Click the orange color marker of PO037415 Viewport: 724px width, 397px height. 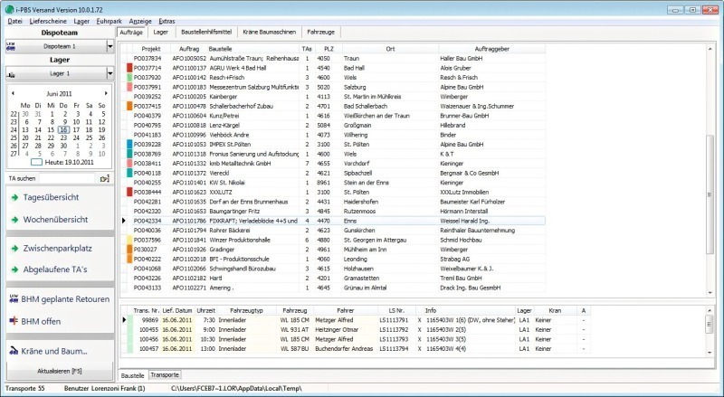point(129,106)
